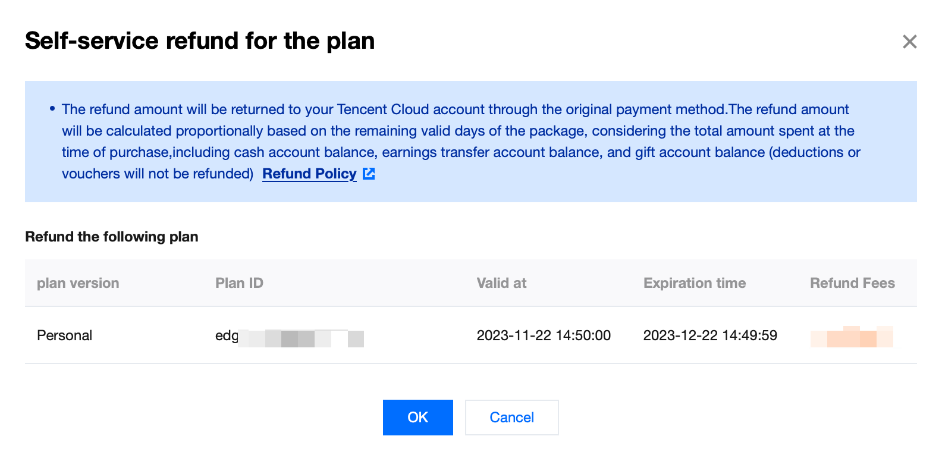
Task: Click the bullet point in the blue notice
Action: [x=52, y=108]
